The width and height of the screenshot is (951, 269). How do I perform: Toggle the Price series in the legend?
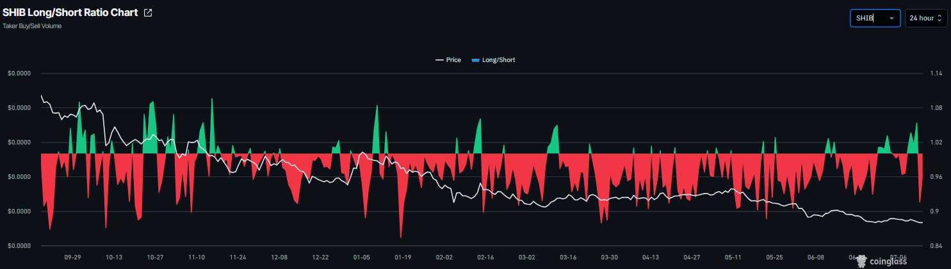pyautogui.click(x=448, y=60)
